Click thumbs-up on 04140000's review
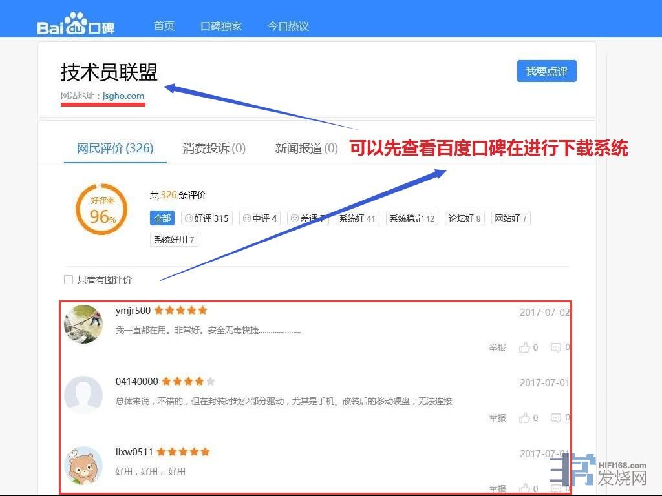Screen dimensions: 662x496 point(524,418)
